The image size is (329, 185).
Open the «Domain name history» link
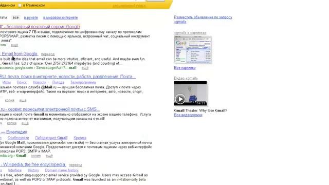click(62, 170)
